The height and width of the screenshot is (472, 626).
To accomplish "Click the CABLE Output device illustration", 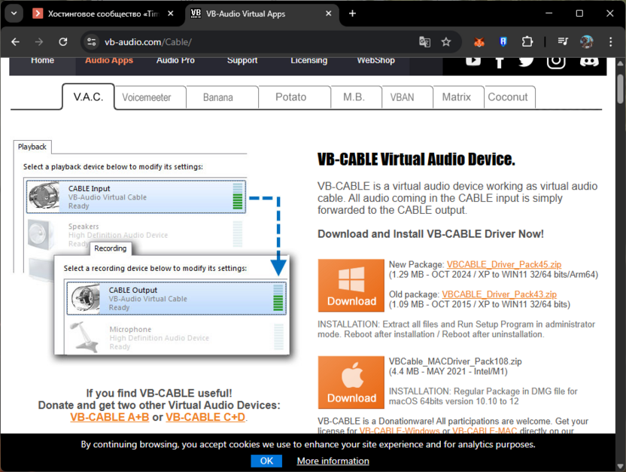I will click(x=177, y=298).
